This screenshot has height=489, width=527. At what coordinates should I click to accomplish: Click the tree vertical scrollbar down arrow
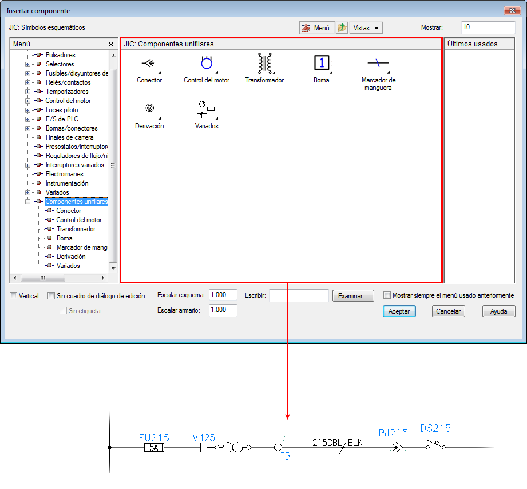point(113,269)
